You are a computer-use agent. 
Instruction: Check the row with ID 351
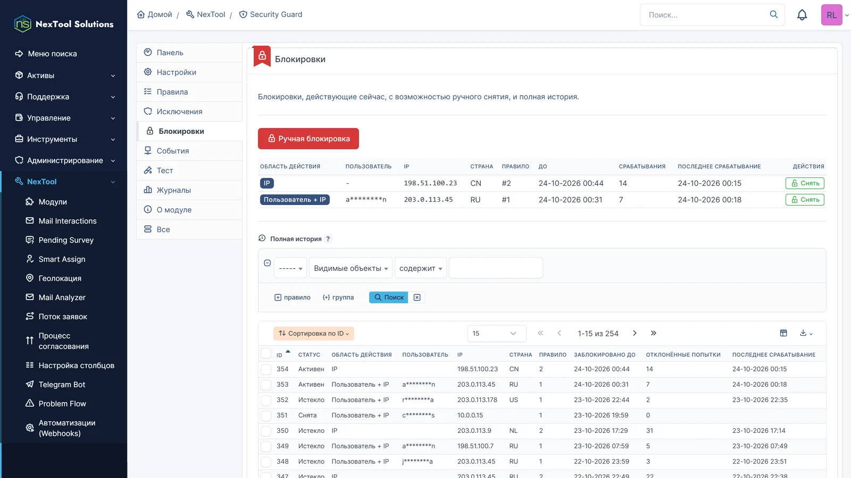tap(266, 415)
